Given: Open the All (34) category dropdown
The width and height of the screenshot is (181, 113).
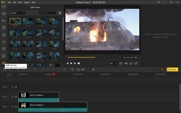Looking at the screenshot, I should [17, 13].
